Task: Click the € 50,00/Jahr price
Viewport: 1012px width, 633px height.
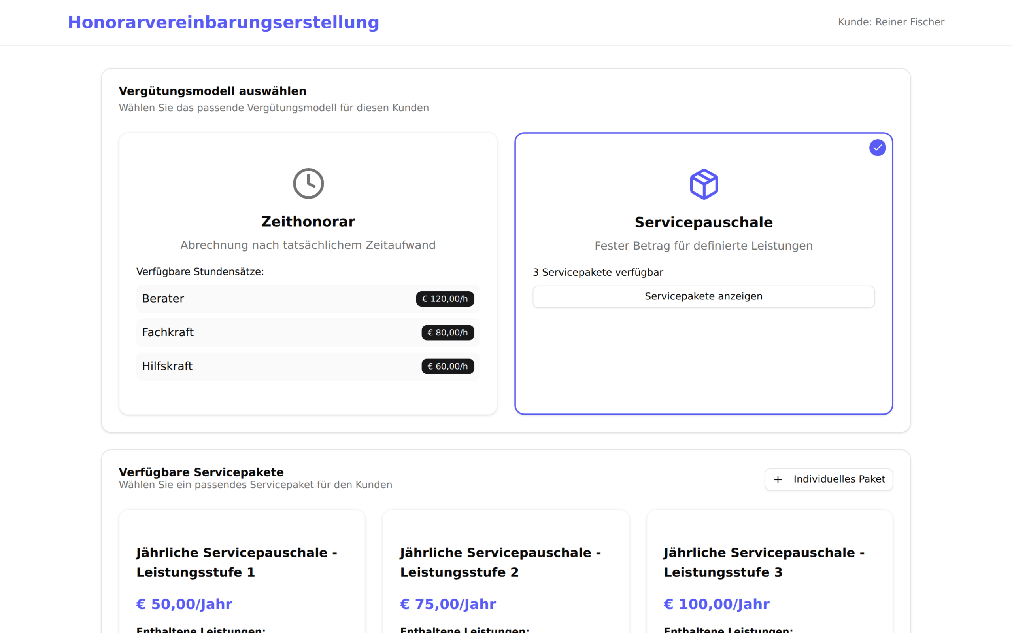Action: point(184,604)
